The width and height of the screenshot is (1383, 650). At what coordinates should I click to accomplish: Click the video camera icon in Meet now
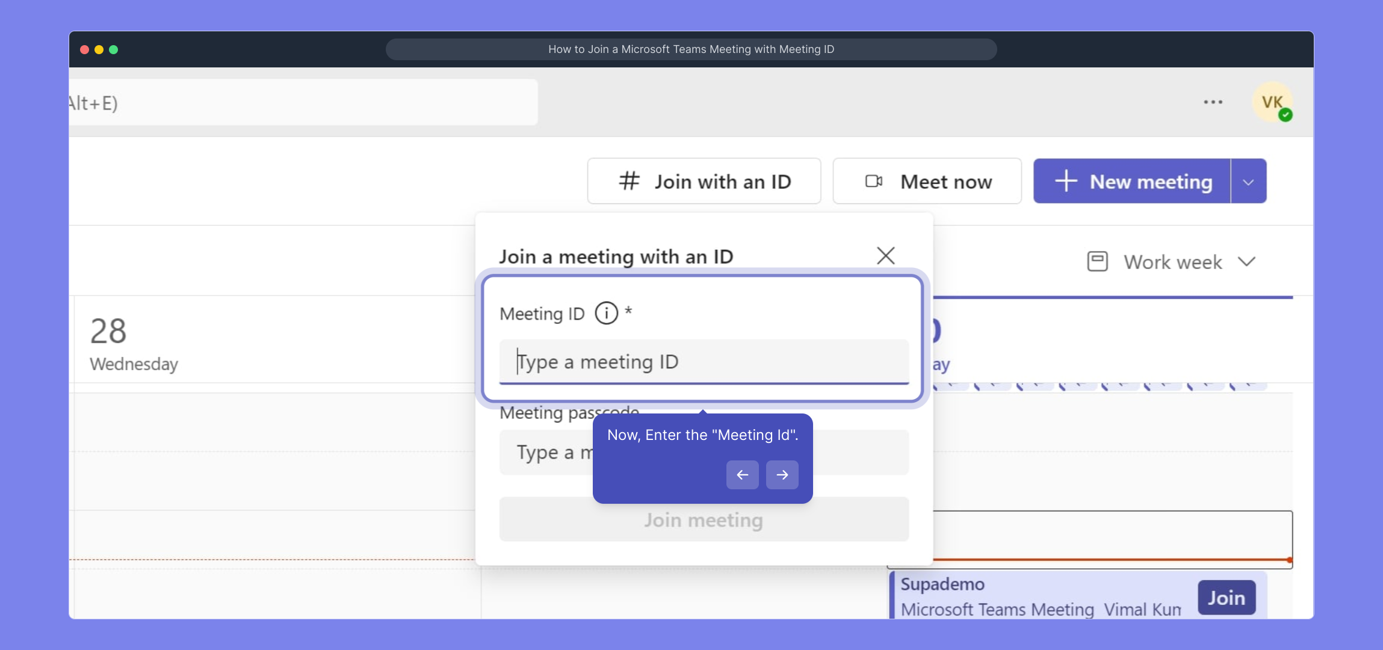873,181
